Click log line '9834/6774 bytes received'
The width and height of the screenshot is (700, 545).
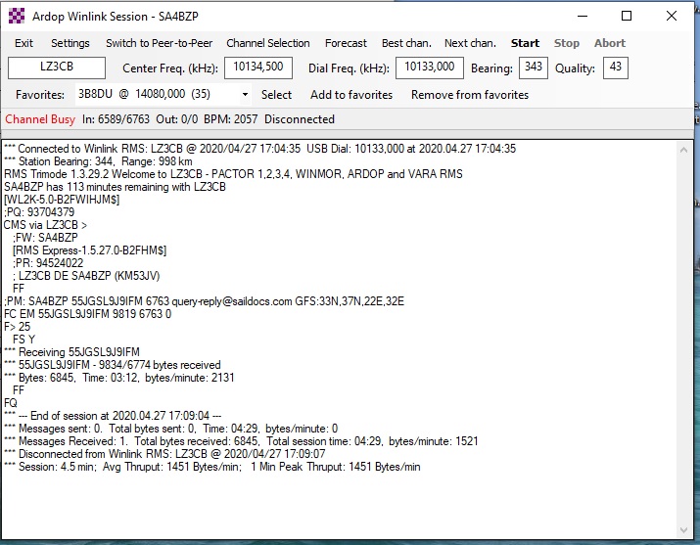coord(112,365)
